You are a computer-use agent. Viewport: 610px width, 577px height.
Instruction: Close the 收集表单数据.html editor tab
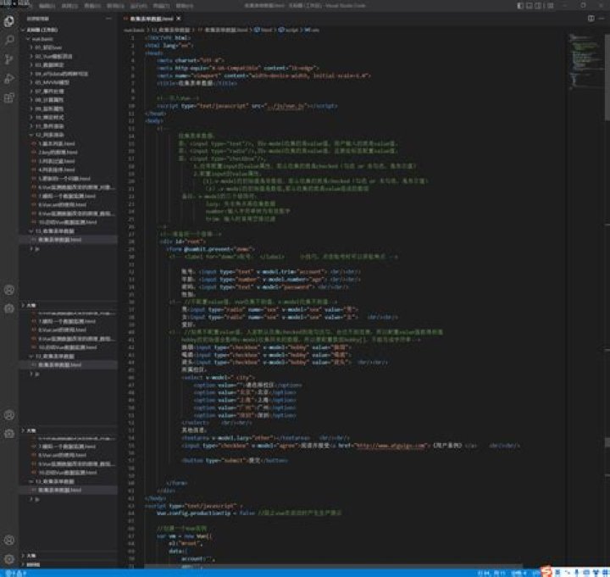(179, 19)
